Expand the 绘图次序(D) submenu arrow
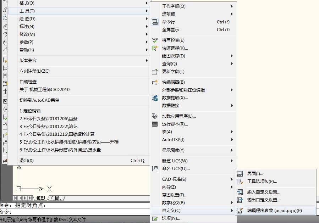The width and height of the screenshot is (319, 223). (x=232, y=56)
